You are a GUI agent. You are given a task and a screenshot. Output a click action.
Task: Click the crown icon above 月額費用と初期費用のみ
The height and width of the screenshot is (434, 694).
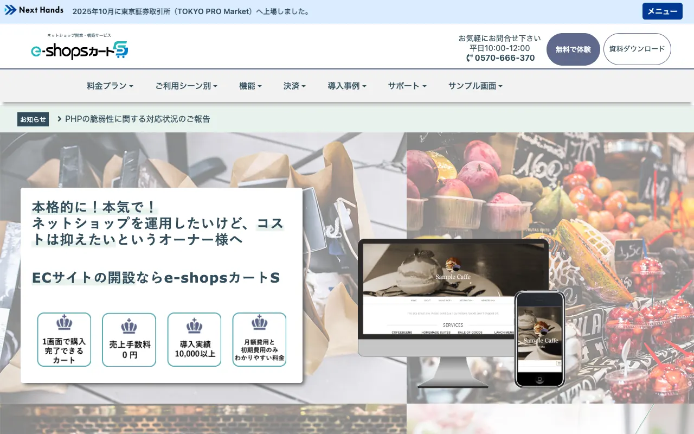(x=259, y=323)
